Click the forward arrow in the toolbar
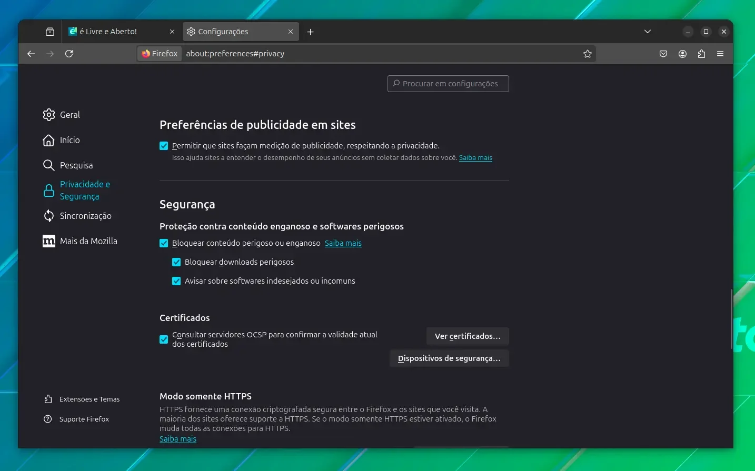Image resolution: width=755 pixels, height=471 pixels. tap(50, 54)
